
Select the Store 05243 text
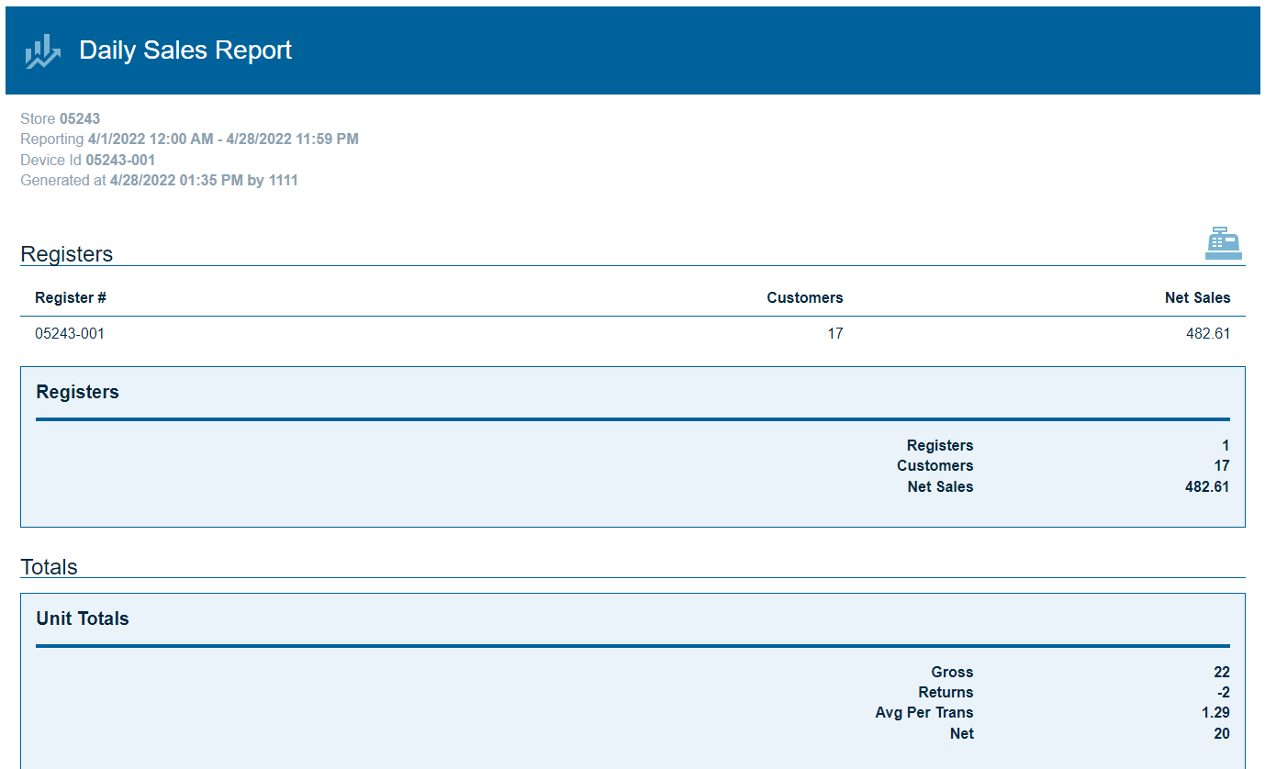point(61,119)
